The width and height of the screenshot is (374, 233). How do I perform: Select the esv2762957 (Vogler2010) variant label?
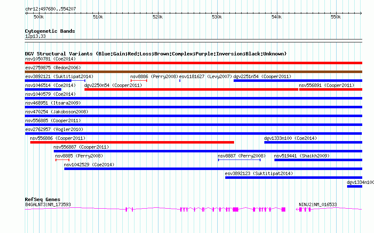click(x=54, y=129)
